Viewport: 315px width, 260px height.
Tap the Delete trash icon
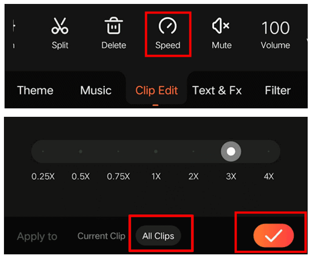click(x=114, y=33)
